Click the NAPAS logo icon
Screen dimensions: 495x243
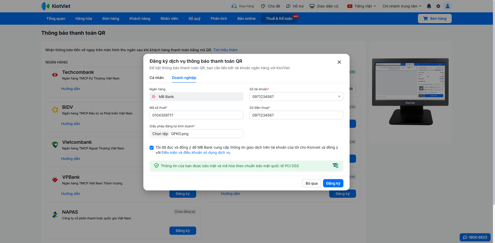[55, 214]
